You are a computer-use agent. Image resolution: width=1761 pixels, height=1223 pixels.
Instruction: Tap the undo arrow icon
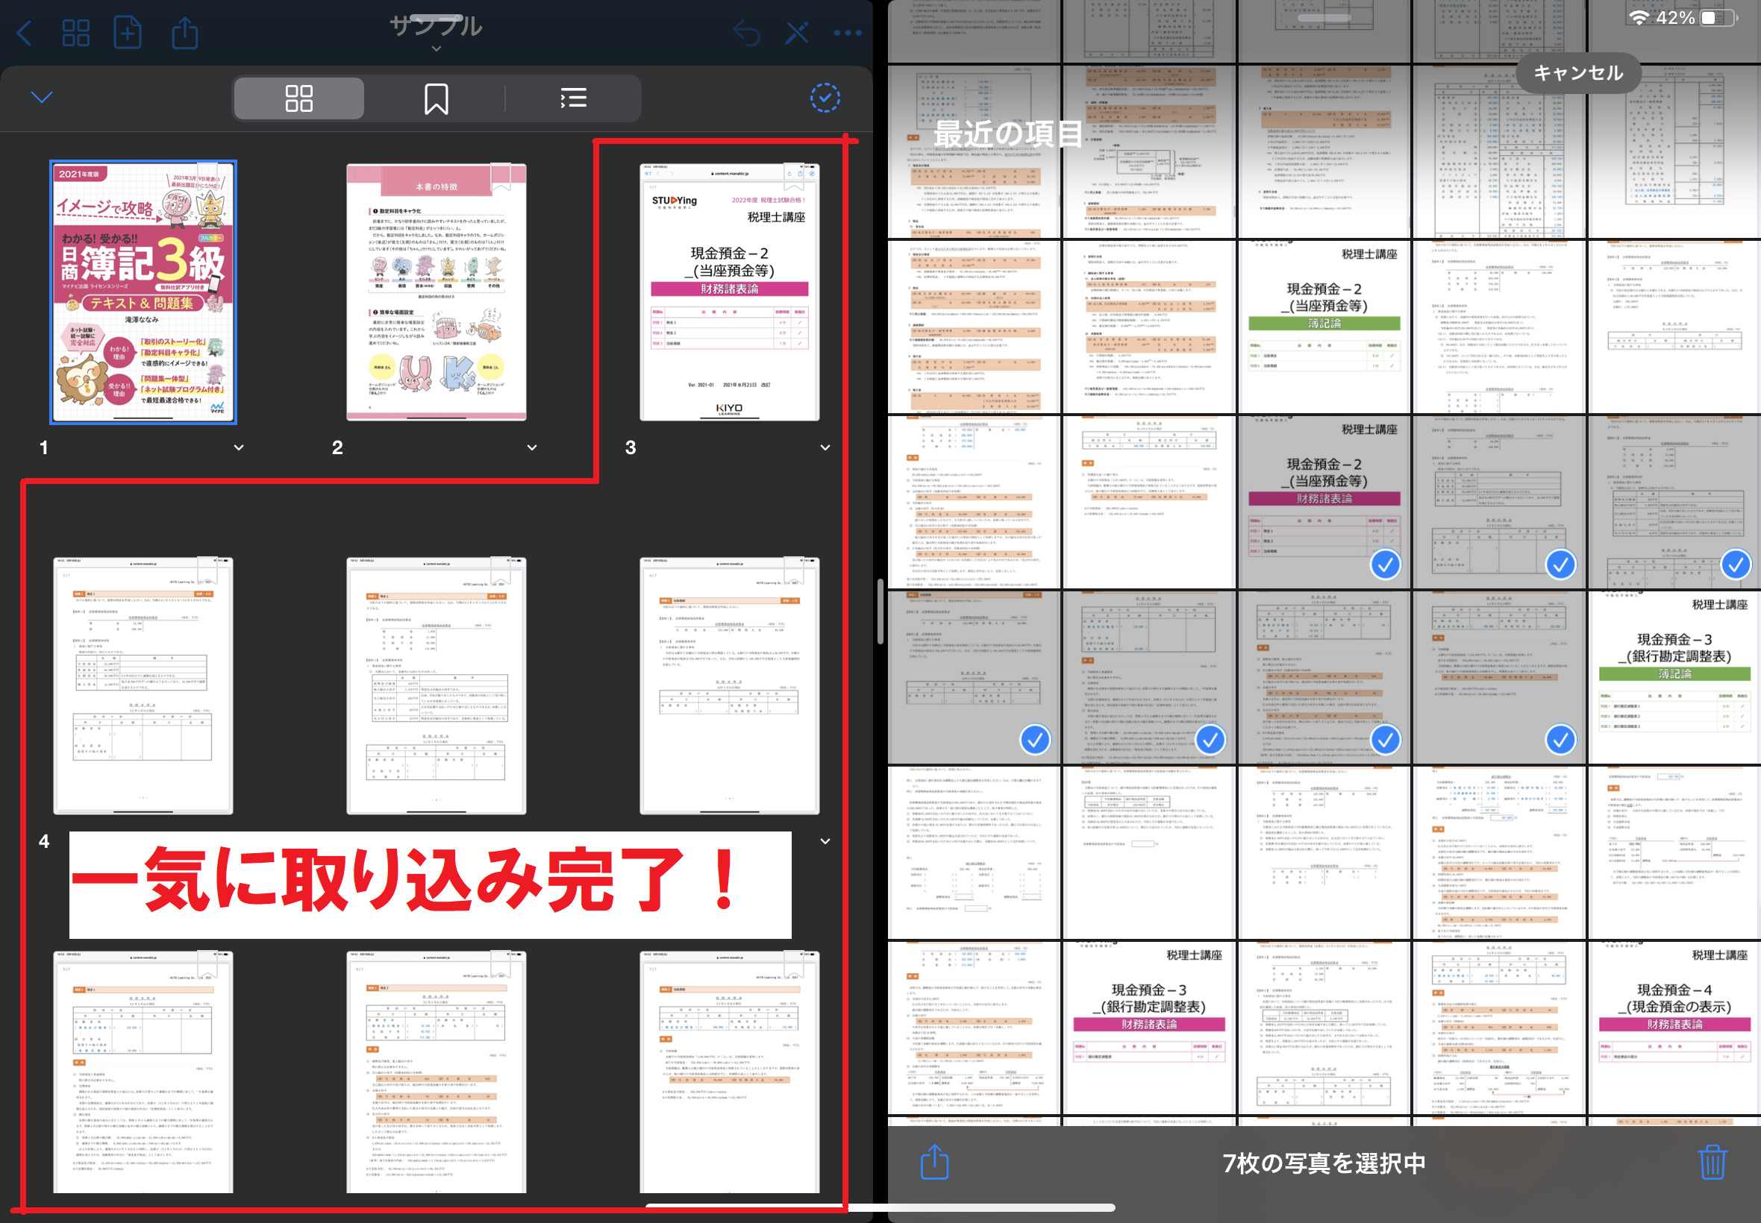point(746,33)
